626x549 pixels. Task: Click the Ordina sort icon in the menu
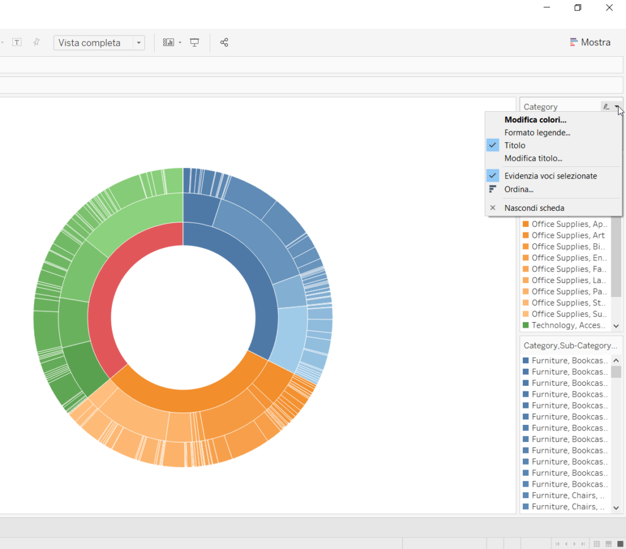(519, 189)
